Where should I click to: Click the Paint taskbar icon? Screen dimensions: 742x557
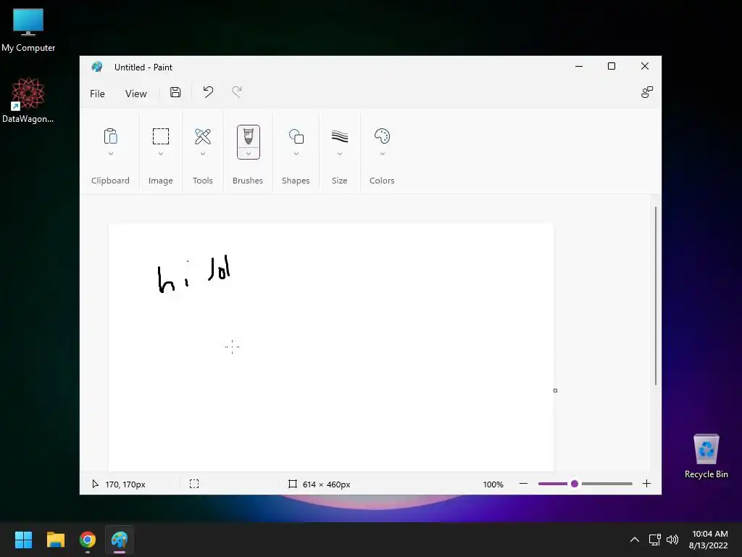pos(120,540)
